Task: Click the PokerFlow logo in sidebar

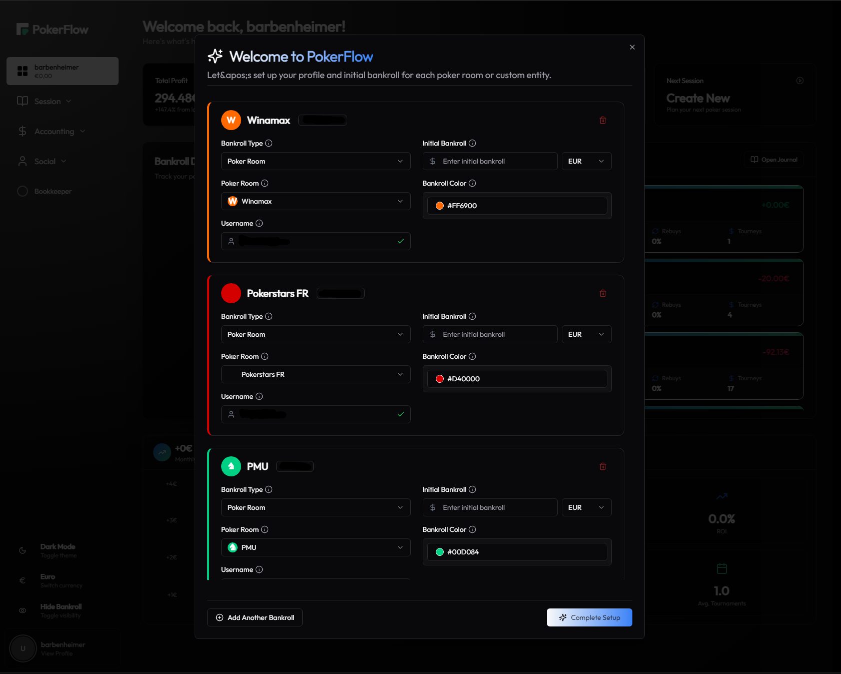Action: click(x=52, y=30)
